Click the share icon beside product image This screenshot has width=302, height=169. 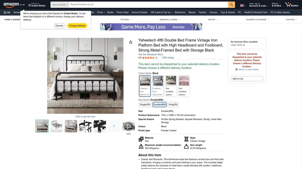click(131, 42)
